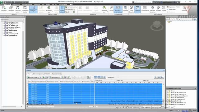This screenshot has width=199, height=112.
Task: Open the Источники данных tab in TimeLiner
Action: click(38, 74)
